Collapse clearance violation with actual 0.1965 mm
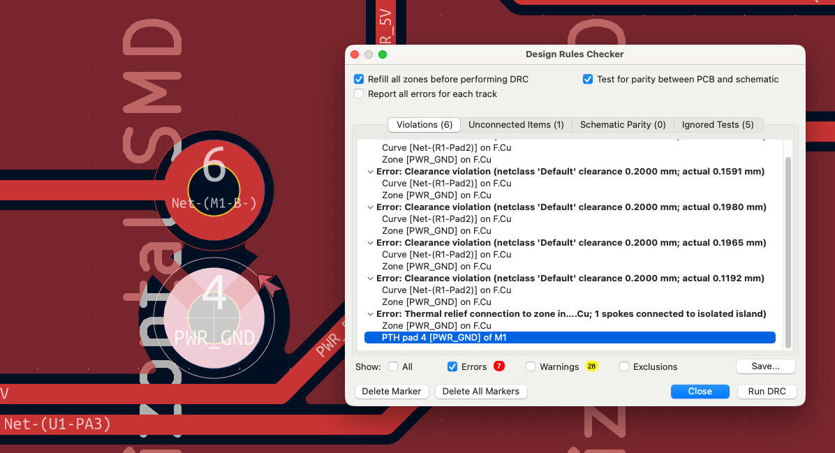835x453 pixels. pos(370,244)
